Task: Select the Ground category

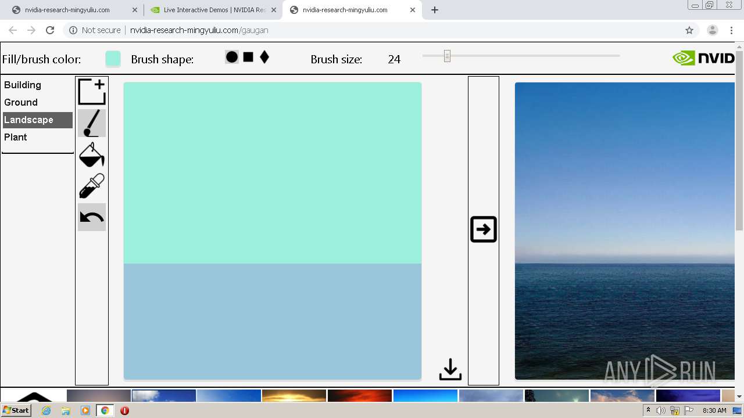Action: point(38,102)
